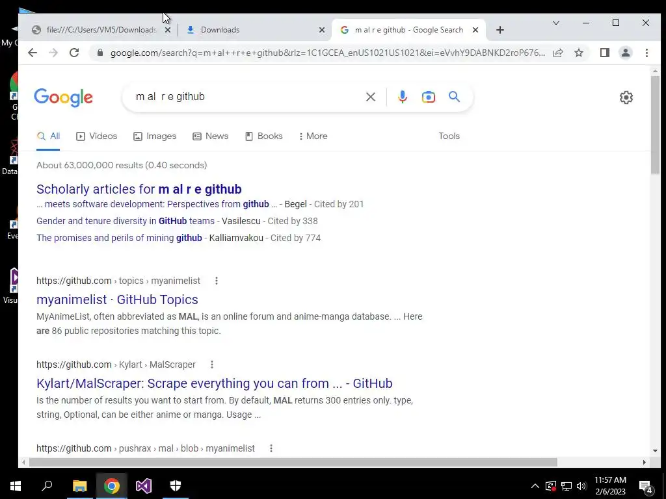Open network icon in system tray
Screen dimensions: 666x499
[x=566, y=486]
